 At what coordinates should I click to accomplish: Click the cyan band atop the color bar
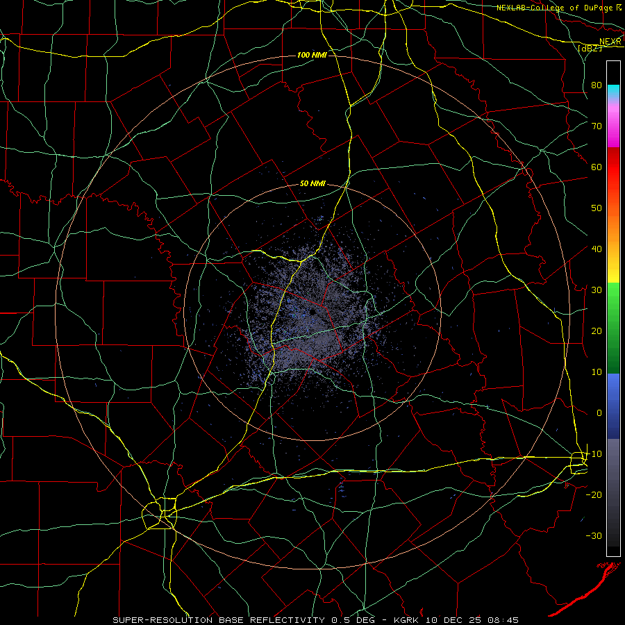click(x=613, y=92)
